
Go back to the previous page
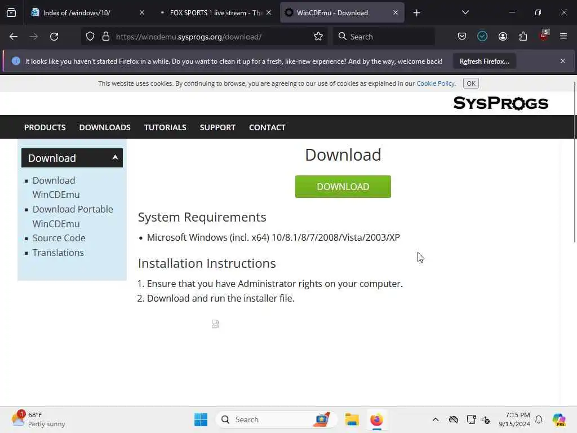click(x=14, y=37)
